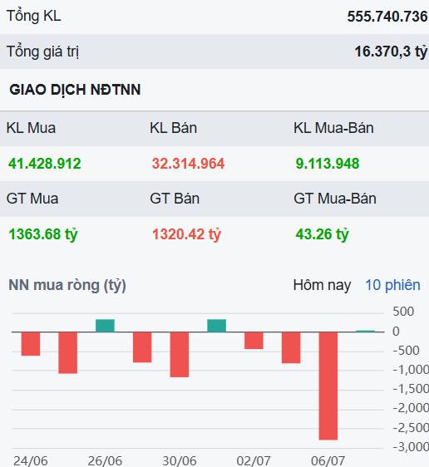The image size is (429, 467).
Task: Click the KL Bán column header
Action: (x=174, y=128)
